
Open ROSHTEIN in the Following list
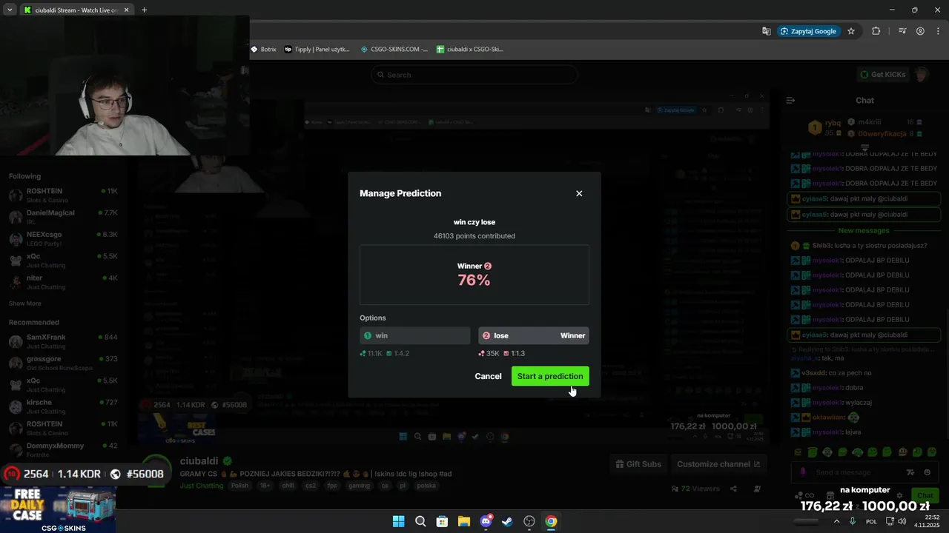[62, 195]
